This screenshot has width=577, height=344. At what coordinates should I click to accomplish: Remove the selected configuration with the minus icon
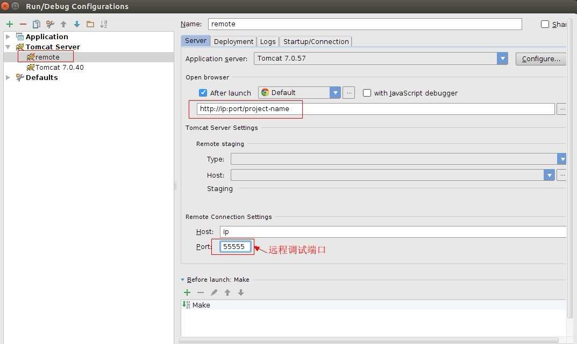tap(23, 24)
